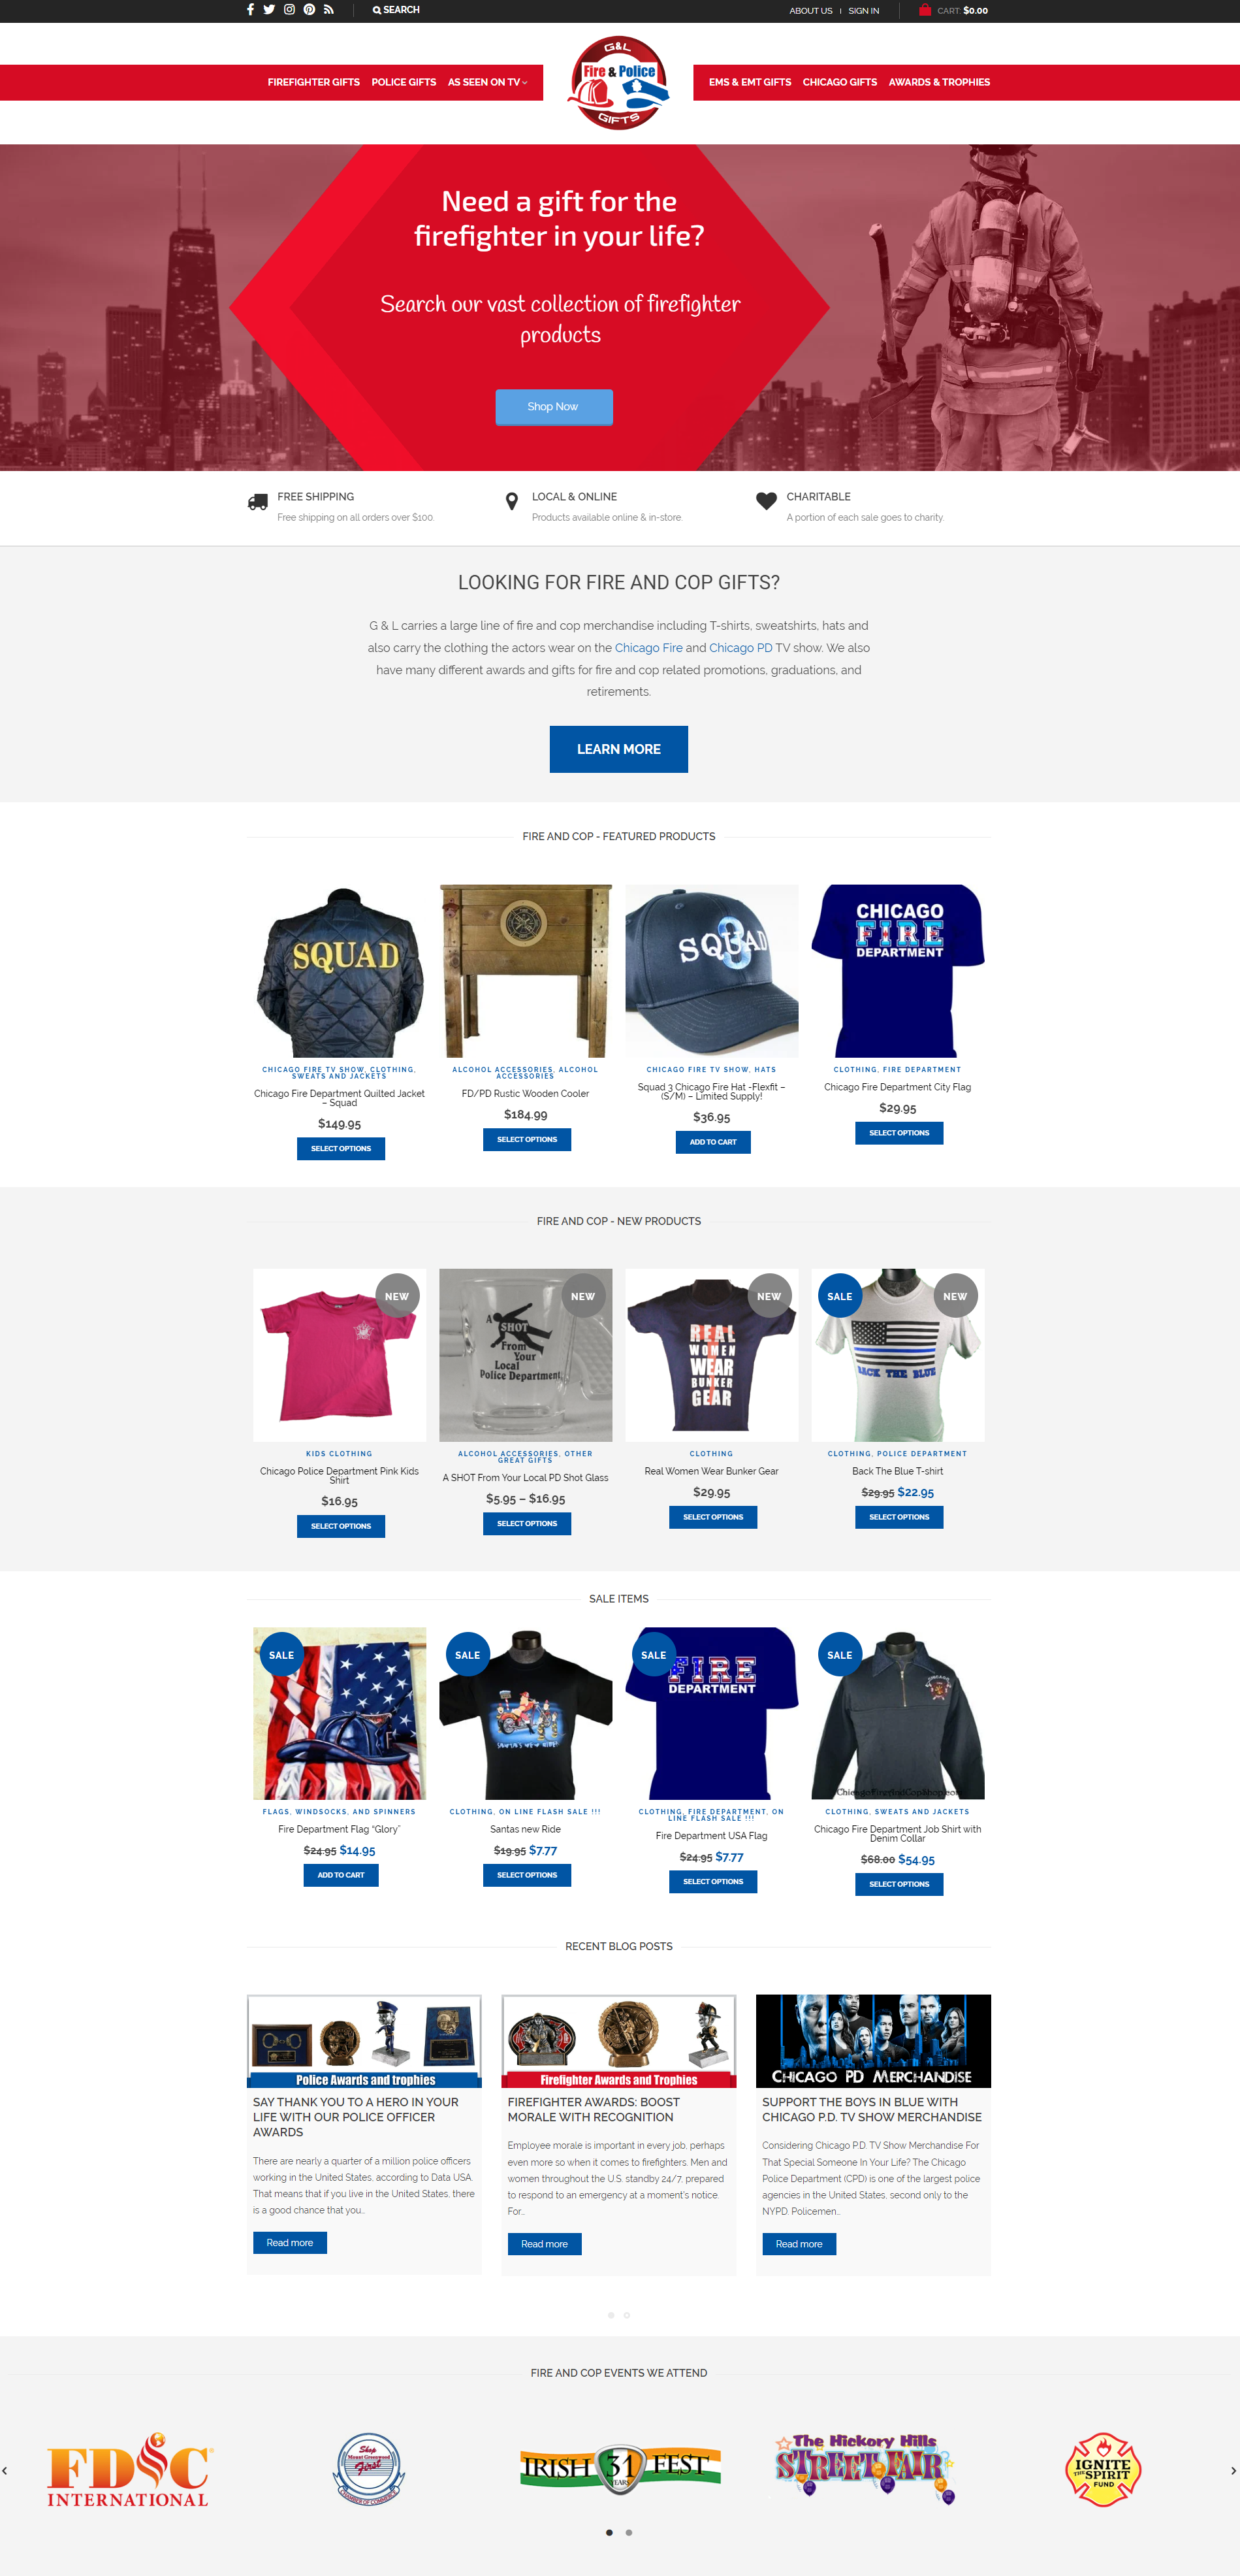This screenshot has width=1240, height=2576.
Task: Select second events carousel pagination dot
Action: tap(629, 2533)
